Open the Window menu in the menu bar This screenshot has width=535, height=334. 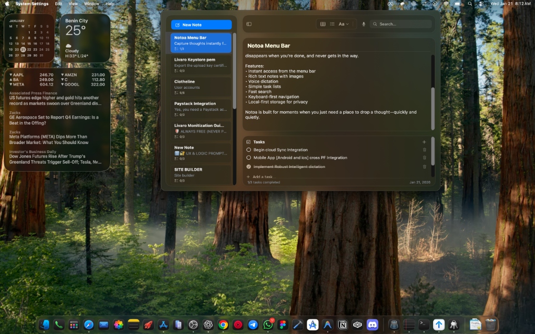pyautogui.click(x=91, y=3)
